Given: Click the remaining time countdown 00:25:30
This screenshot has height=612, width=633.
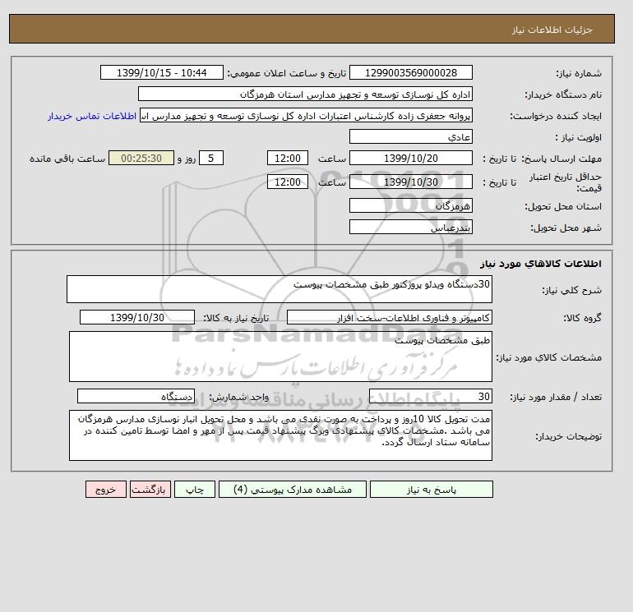Looking at the screenshot, I should pyautogui.click(x=141, y=159).
